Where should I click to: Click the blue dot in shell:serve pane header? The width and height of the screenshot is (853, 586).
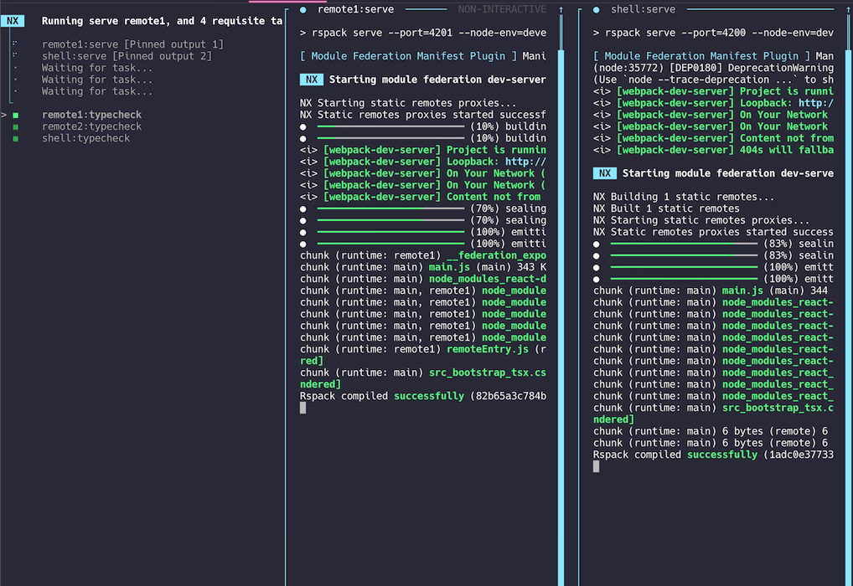pyautogui.click(x=595, y=9)
